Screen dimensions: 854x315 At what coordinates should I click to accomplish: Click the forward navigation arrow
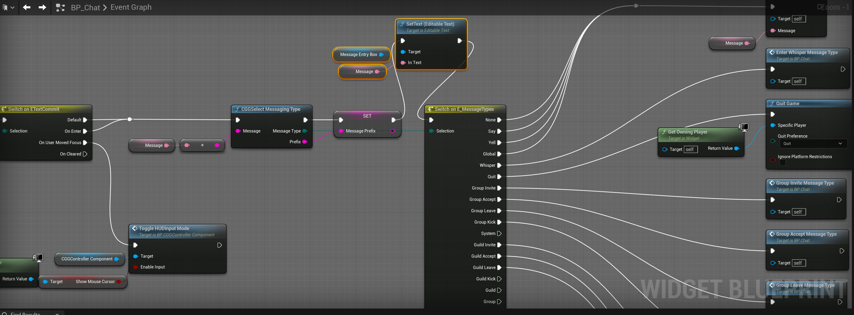click(x=42, y=7)
